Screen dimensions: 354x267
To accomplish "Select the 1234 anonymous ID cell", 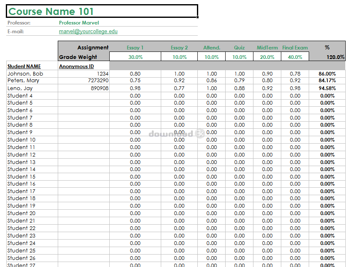I will tap(84, 74).
